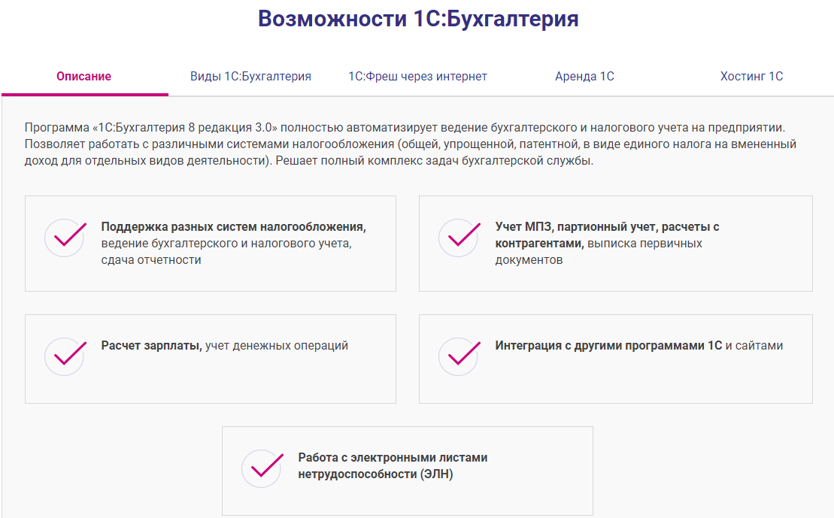Select the "Аренда 1С" tab
Viewport: 834px width, 518px height.
584,76
